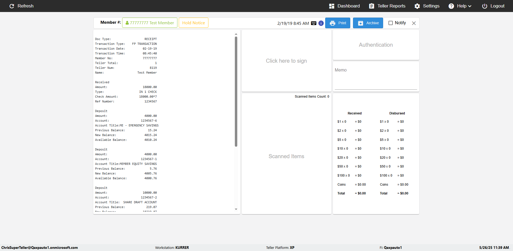This screenshot has height=251, width=513.
Task: Click Received '$100 x 0' row
Action: tap(349, 176)
